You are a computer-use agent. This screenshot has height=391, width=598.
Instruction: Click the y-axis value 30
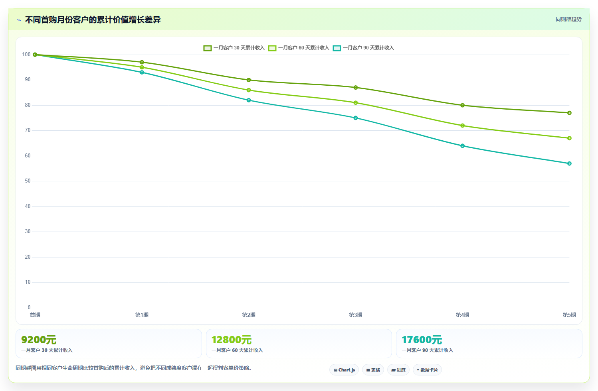click(28, 232)
